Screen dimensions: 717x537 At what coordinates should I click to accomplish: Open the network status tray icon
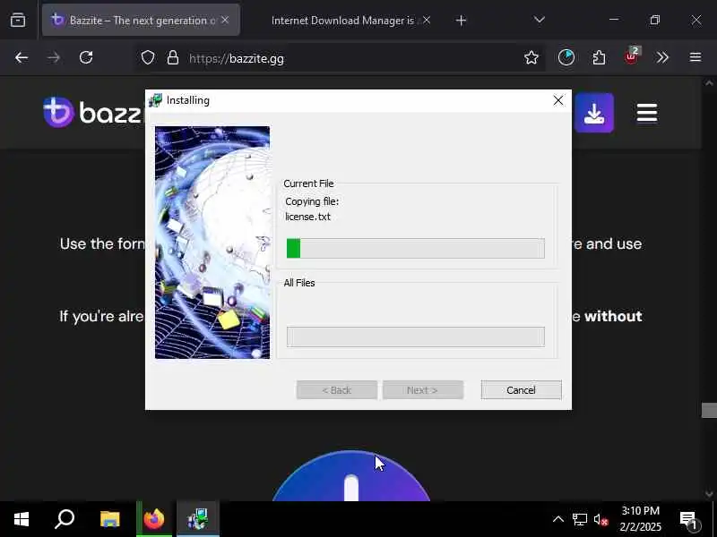(x=579, y=520)
